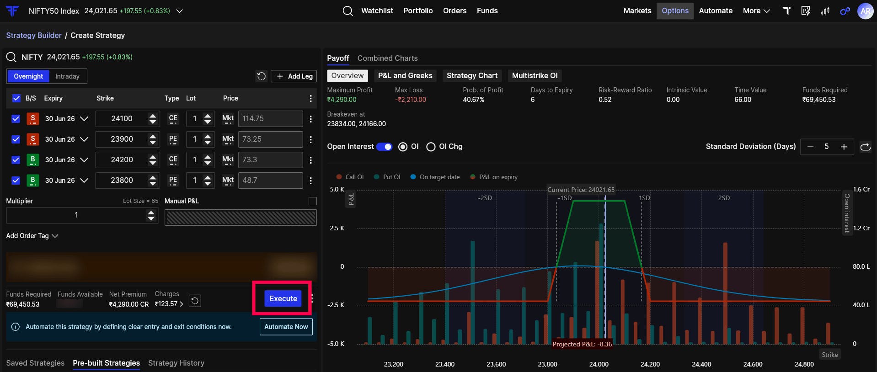Open expiry dropdown for the 24100 leg
The image size is (877, 372).
pos(84,119)
